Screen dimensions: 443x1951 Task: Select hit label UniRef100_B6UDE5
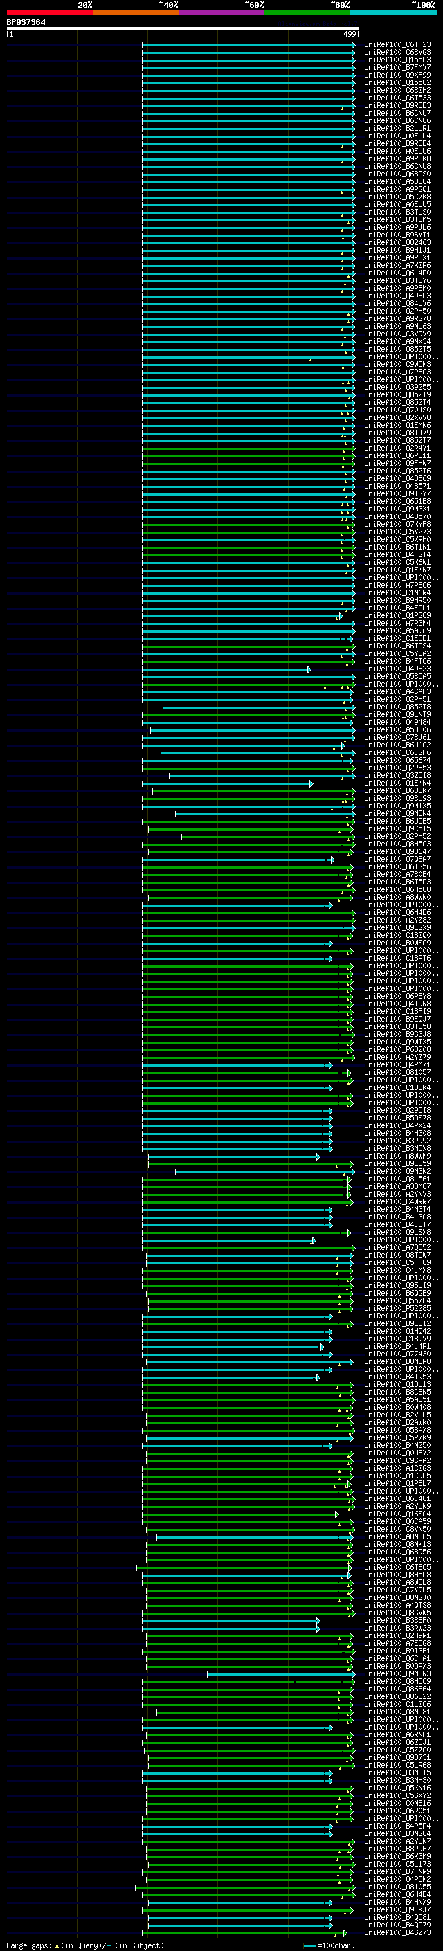click(397, 821)
